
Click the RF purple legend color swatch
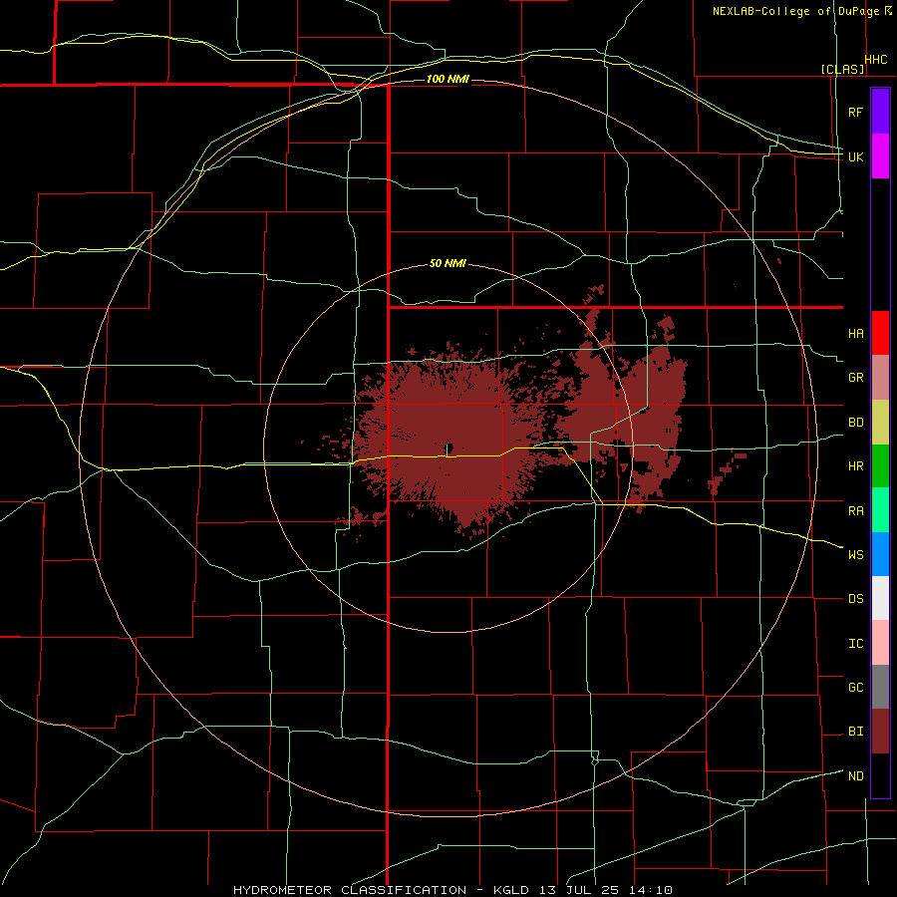pyautogui.click(x=880, y=112)
